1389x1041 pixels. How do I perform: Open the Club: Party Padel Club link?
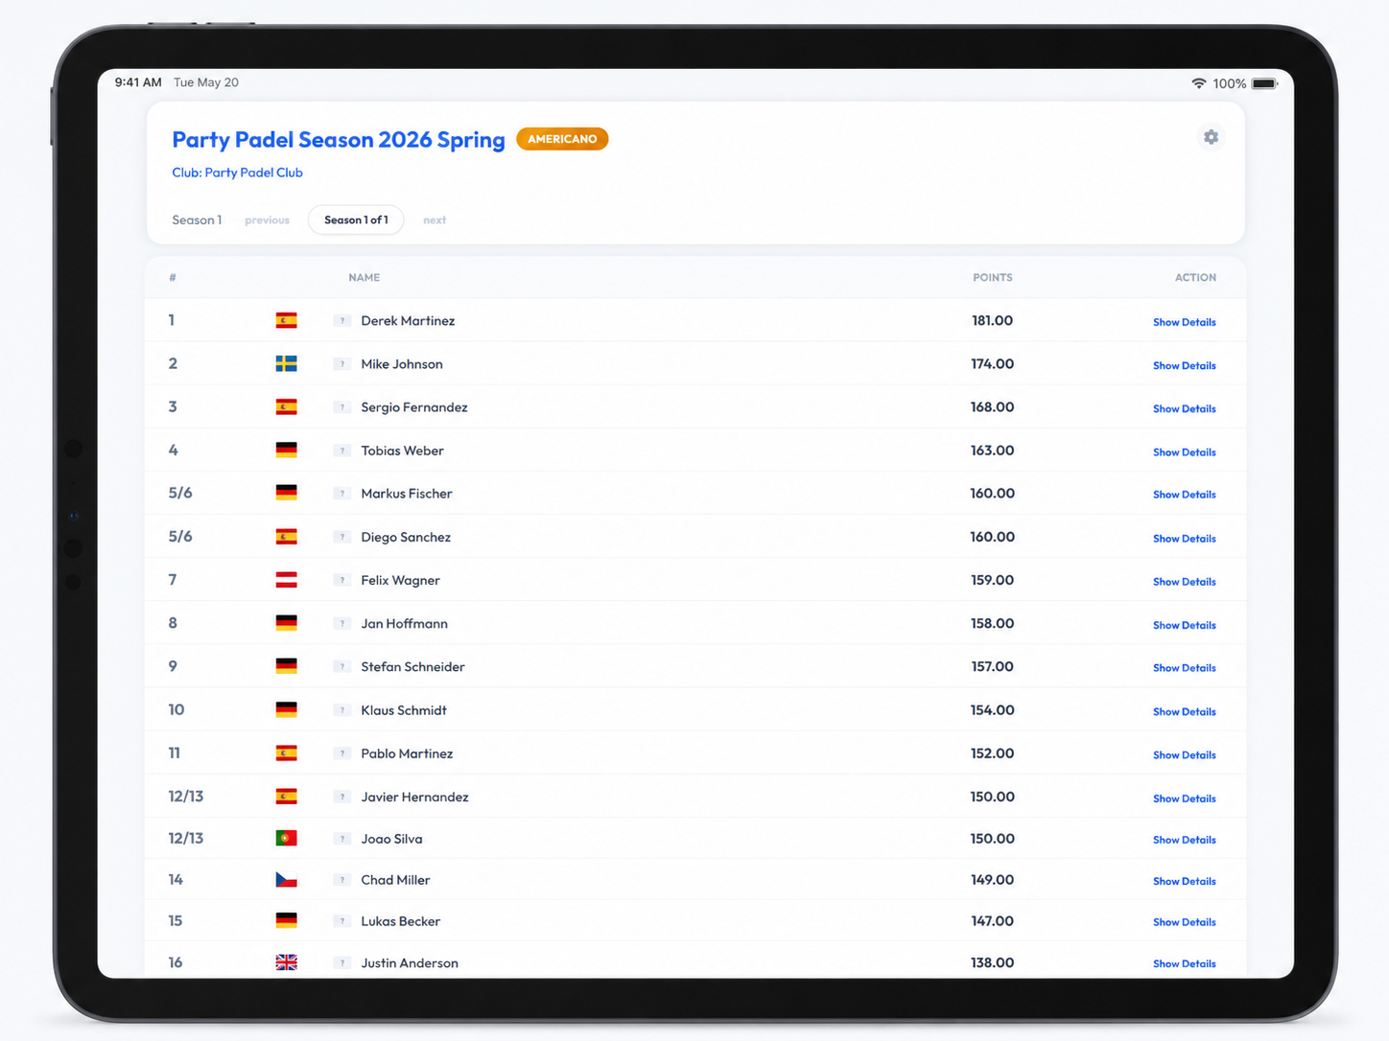click(237, 173)
